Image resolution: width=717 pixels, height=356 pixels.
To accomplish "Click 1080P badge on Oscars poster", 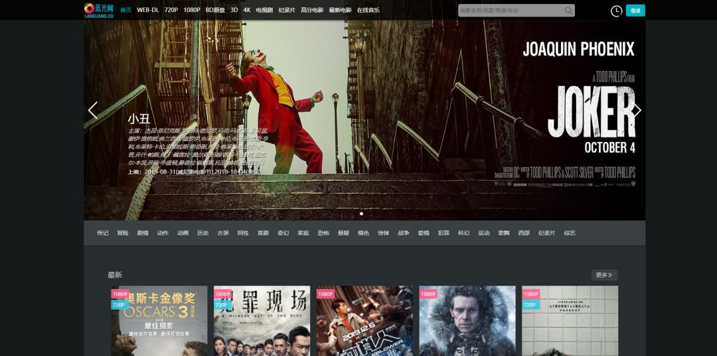I will [120, 294].
